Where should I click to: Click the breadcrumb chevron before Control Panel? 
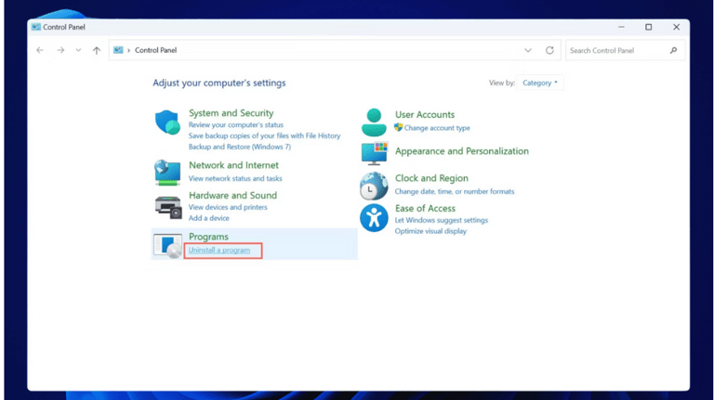click(129, 50)
